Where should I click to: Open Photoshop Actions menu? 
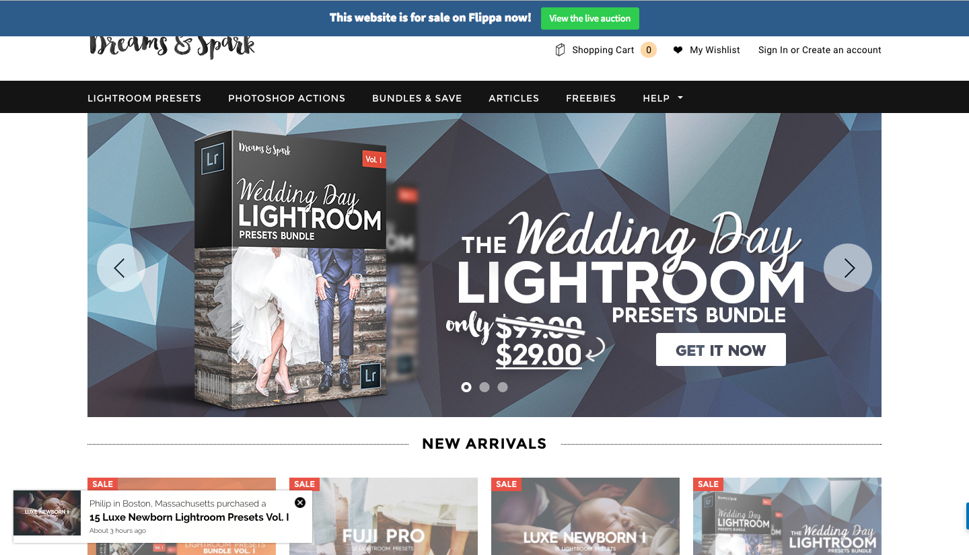click(287, 98)
